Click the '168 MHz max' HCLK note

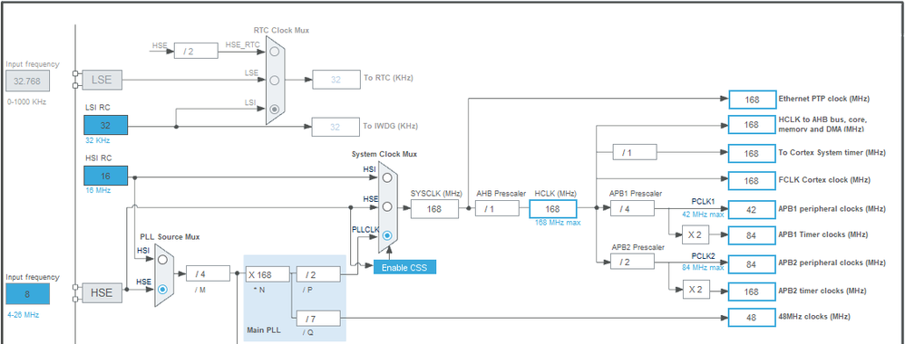(557, 223)
